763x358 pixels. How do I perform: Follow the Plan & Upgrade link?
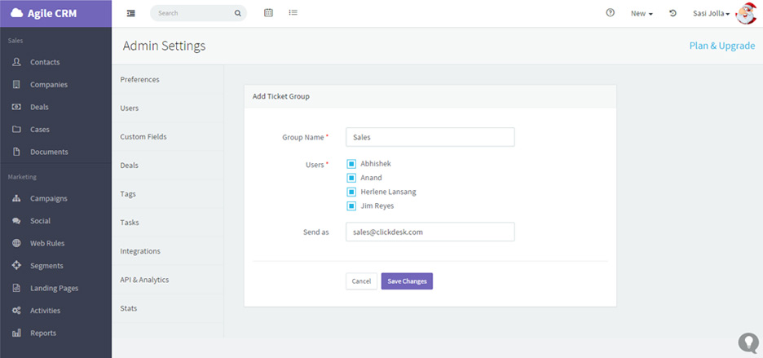tap(722, 46)
